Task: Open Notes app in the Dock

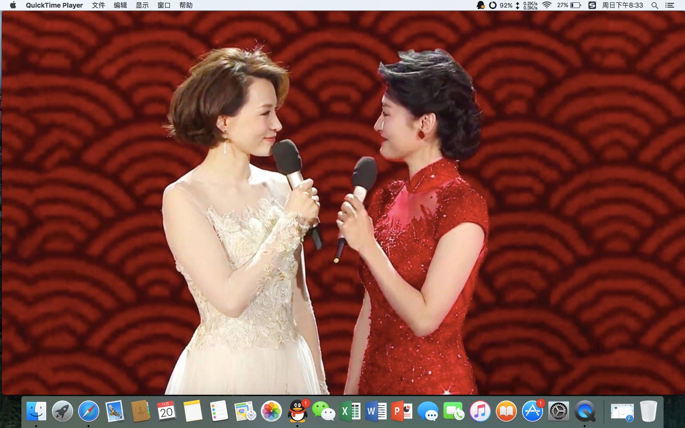Action: pyautogui.click(x=193, y=411)
